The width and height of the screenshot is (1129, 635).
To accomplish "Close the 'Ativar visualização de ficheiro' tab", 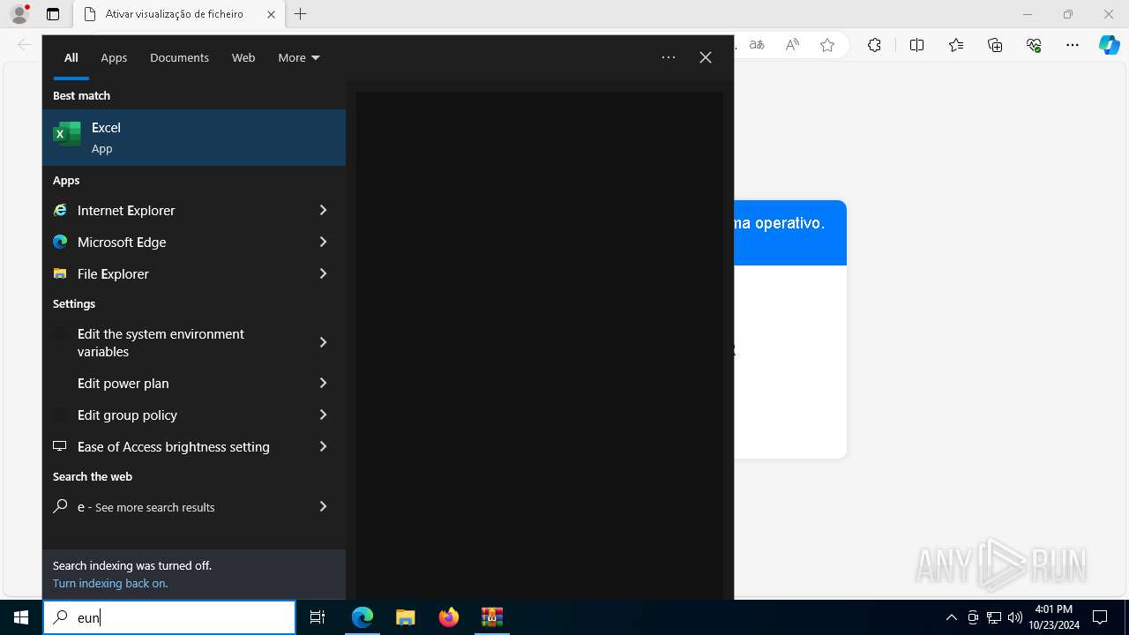I will pos(271,14).
